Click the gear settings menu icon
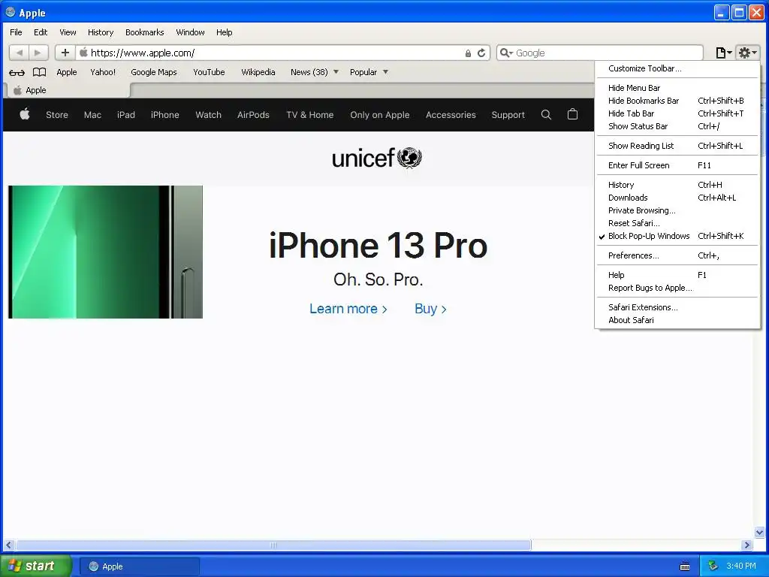769x577 pixels. tap(748, 53)
